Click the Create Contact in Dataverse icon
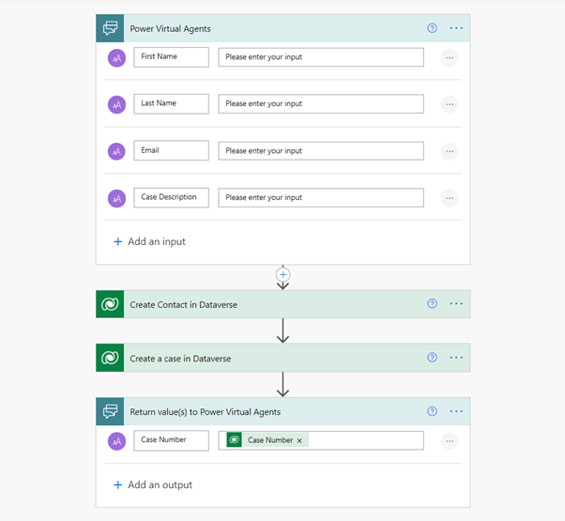Screen dimensions: 565x521 pyautogui.click(x=110, y=304)
